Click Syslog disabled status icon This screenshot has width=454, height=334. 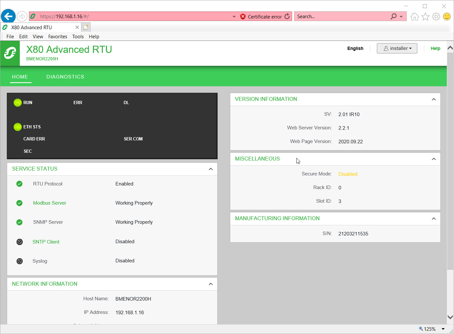click(20, 261)
